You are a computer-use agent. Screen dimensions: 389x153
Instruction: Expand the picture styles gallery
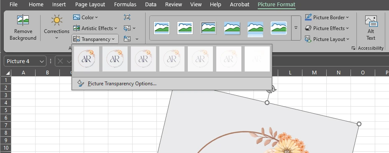[296, 28]
